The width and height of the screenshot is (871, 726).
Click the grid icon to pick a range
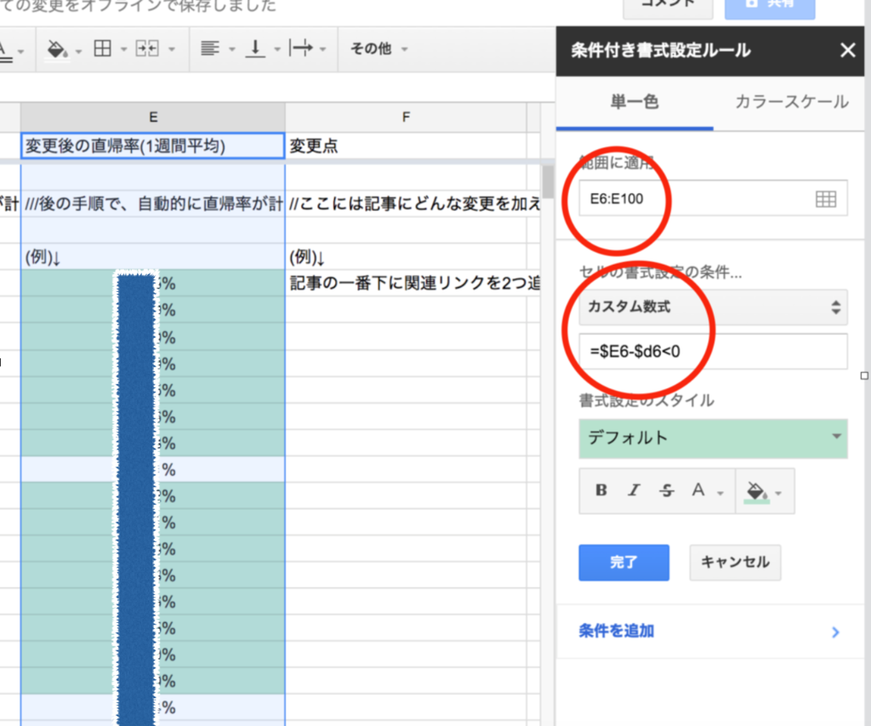(x=829, y=197)
